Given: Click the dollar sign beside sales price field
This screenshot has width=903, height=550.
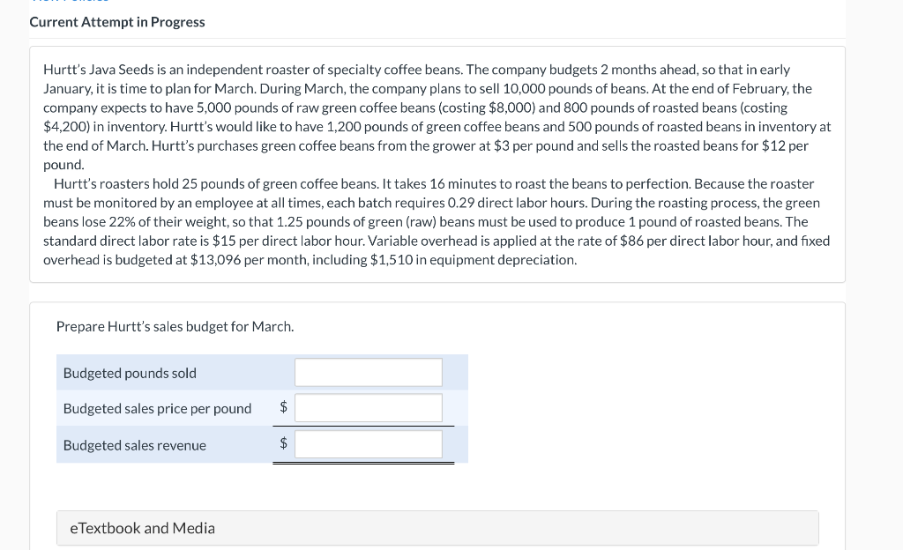Looking at the screenshot, I should tap(283, 407).
